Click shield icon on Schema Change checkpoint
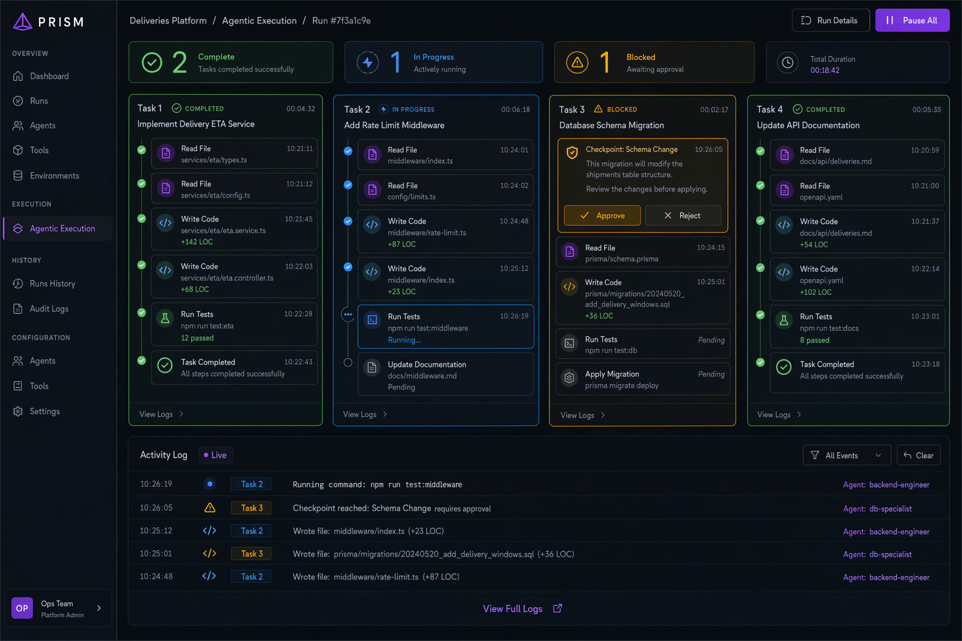The height and width of the screenshot is (641, 962). tap(572, 153)
